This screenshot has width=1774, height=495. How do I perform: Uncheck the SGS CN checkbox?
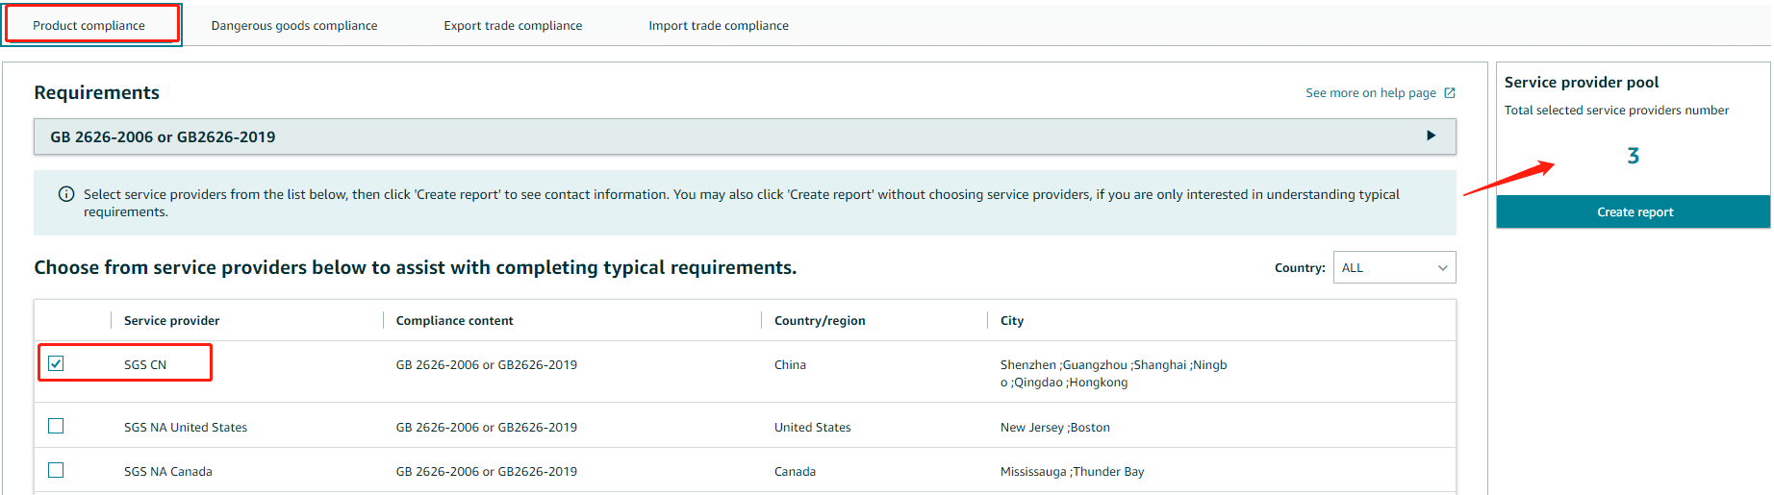pyautogui.click(x=56, y=363)
